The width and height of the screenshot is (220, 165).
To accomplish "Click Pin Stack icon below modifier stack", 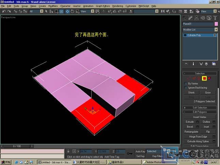I will (186, 64).
